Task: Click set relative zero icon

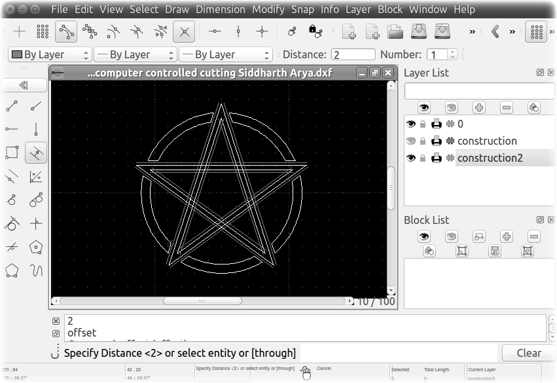Action: [x=293, y=31]
